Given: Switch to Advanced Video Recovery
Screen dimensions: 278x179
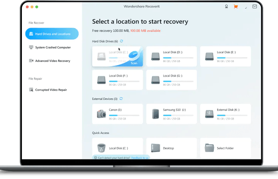Looking at the screenshot, I should pos(52,61).
